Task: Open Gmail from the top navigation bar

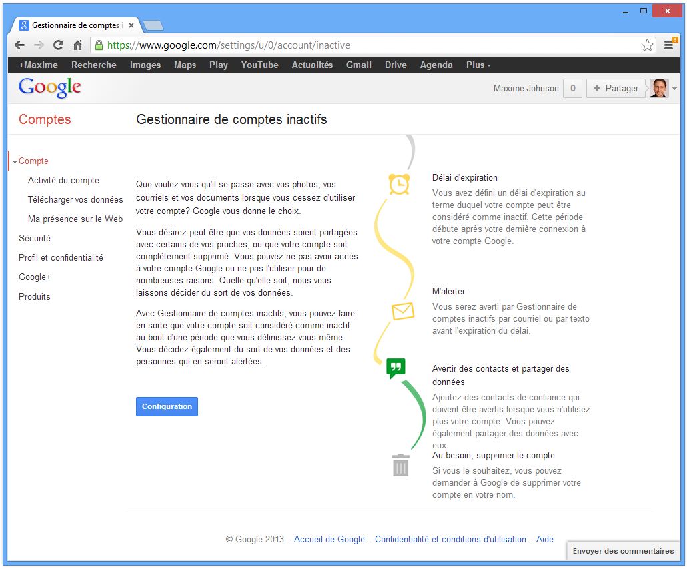Action: click(x=358, y=65)
